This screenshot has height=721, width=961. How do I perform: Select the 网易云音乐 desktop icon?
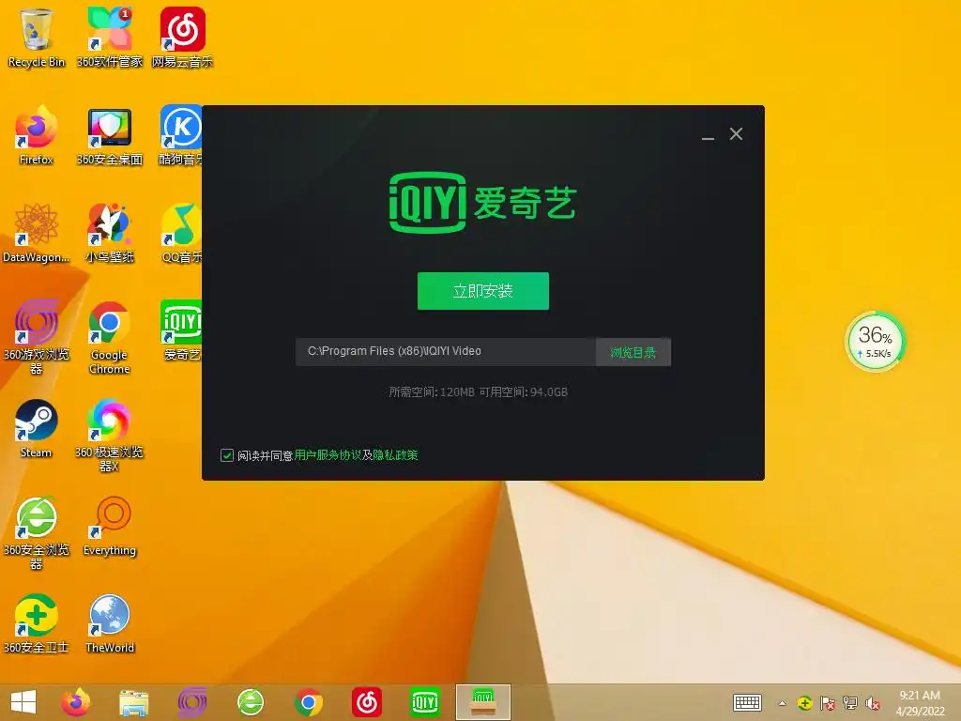tap(182, 38)
